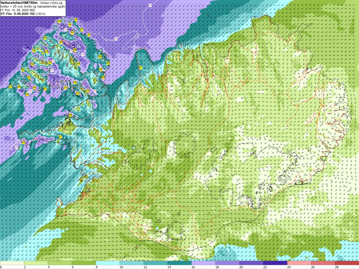
Task: Pick the 16–18 m/s lavender legend swatch
Action: pyautogui.click(x=203, y=263)
